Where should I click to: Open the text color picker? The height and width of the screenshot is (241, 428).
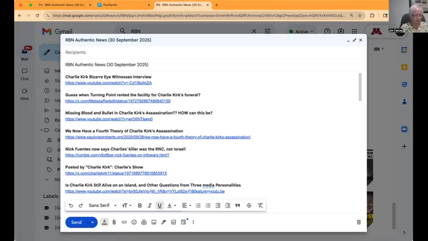(x=172, y=206)
